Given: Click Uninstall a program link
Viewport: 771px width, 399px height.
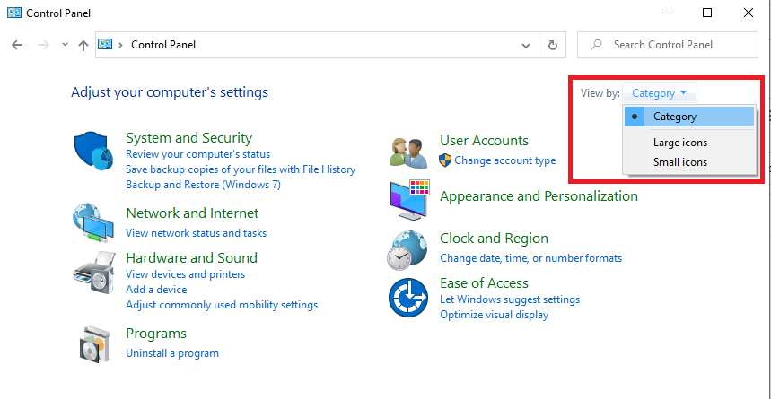Looking at the screenshot, I should tap(172, 353).
